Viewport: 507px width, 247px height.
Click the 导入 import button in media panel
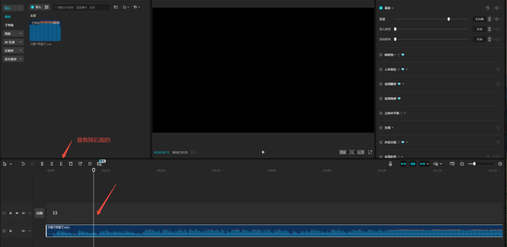tap(36, 8)
